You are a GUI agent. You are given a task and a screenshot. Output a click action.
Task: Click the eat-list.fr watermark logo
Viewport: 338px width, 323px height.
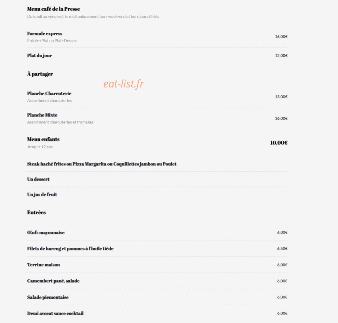tap(123, 84)
